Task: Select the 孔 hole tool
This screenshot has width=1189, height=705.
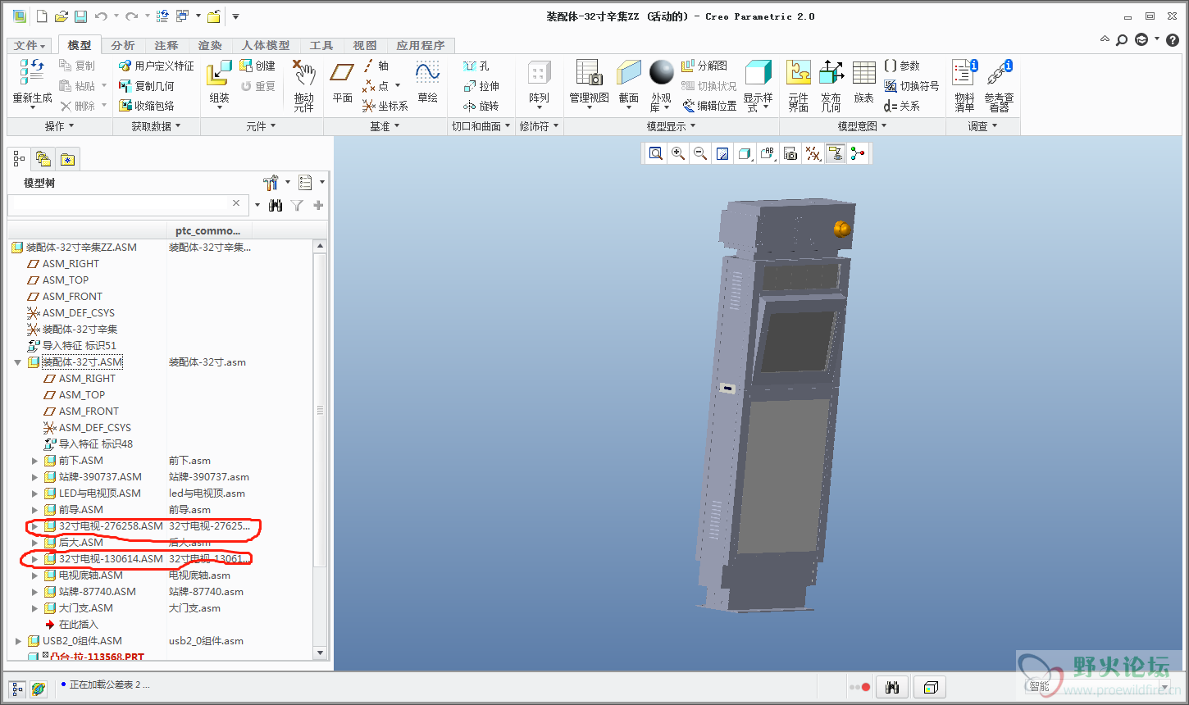Action: pos(476,66)
